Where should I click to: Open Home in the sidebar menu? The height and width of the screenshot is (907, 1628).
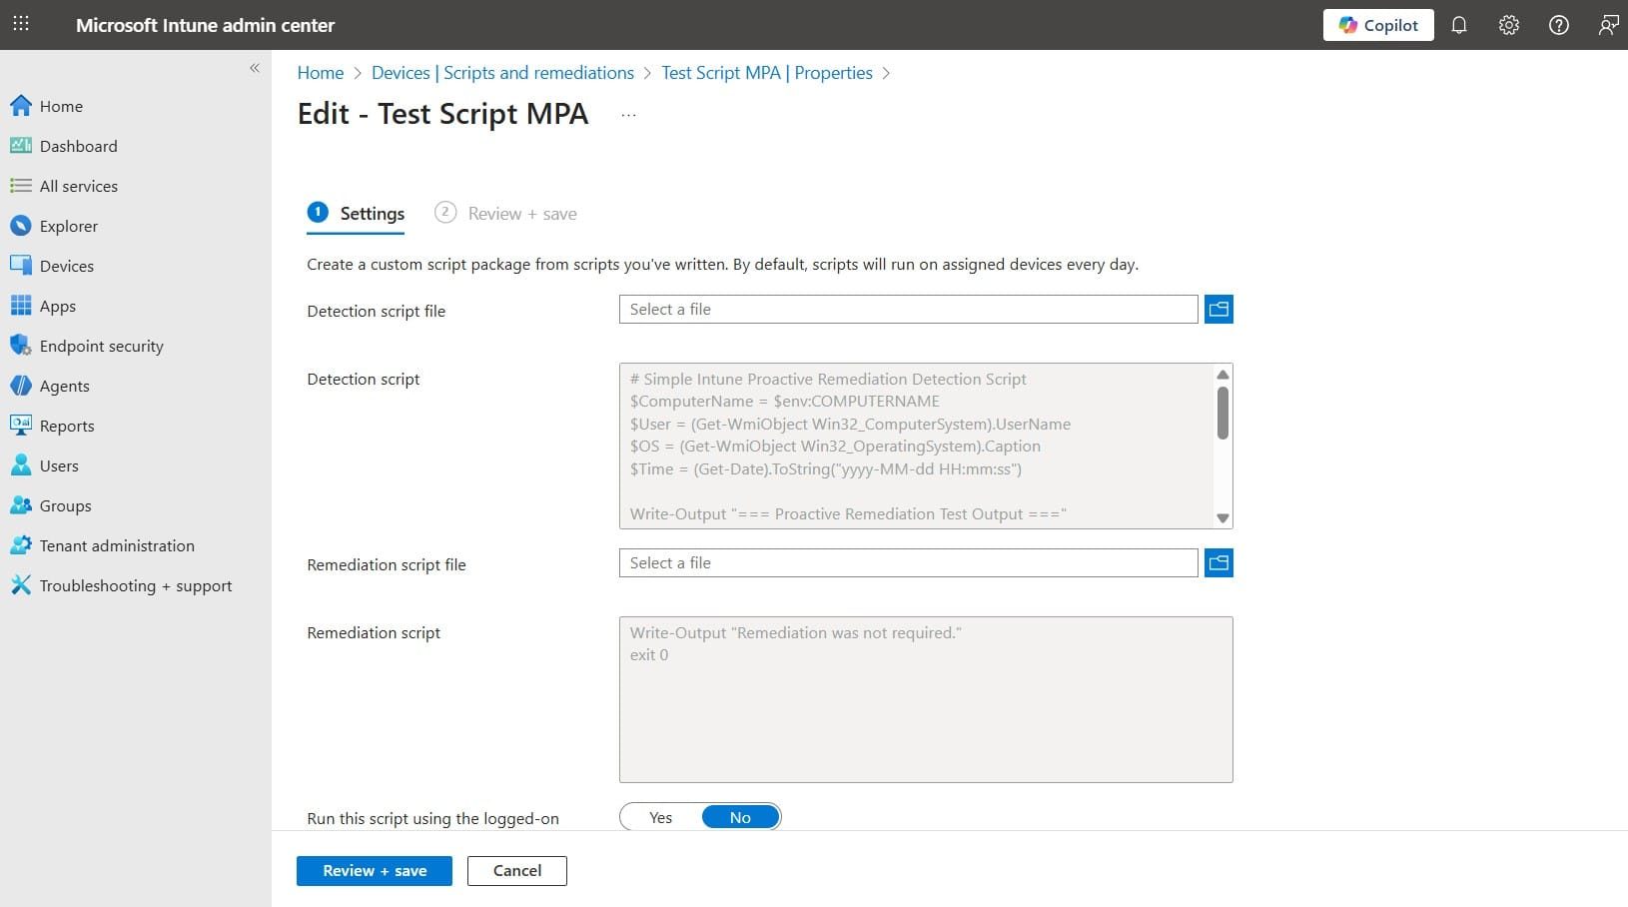[61, 106]
